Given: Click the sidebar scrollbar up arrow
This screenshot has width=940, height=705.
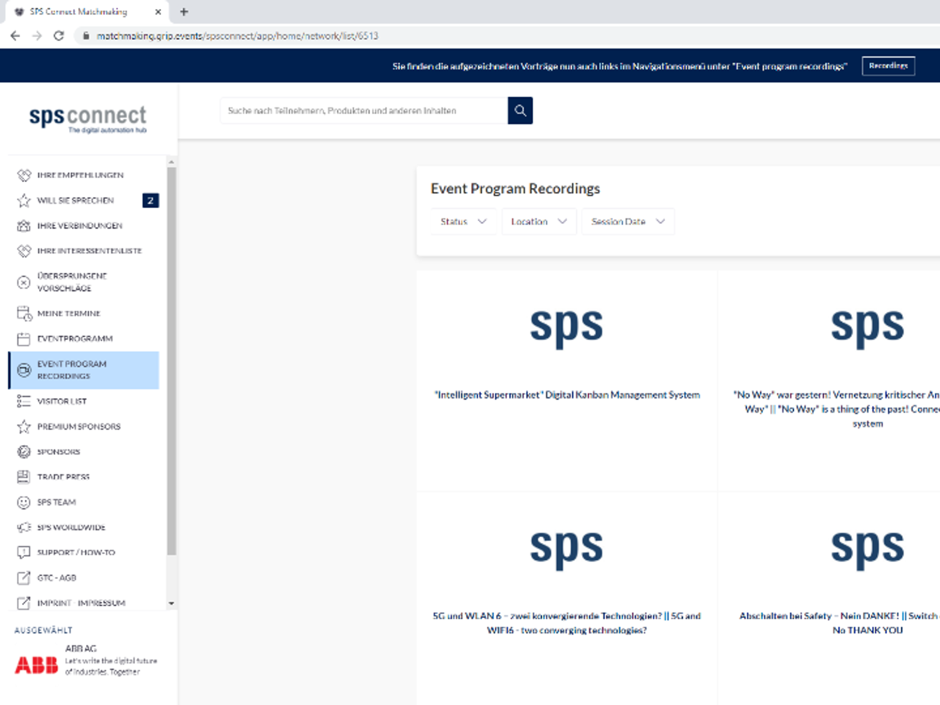Looking at the screenshot, I should coord(171,162).
